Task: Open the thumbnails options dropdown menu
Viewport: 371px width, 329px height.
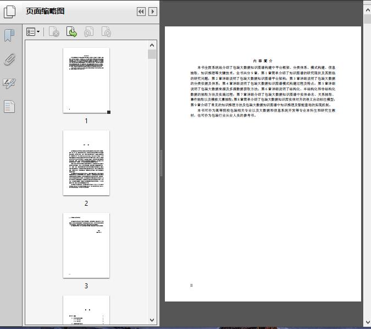Action: [x=33, y=32]
